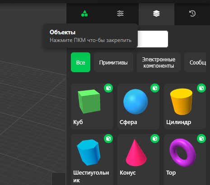Image resolution: width=210 pixels, height=185 pixels.
Task: Click the green badge on Шестиугольник card
Action: [x=108, y=139]
